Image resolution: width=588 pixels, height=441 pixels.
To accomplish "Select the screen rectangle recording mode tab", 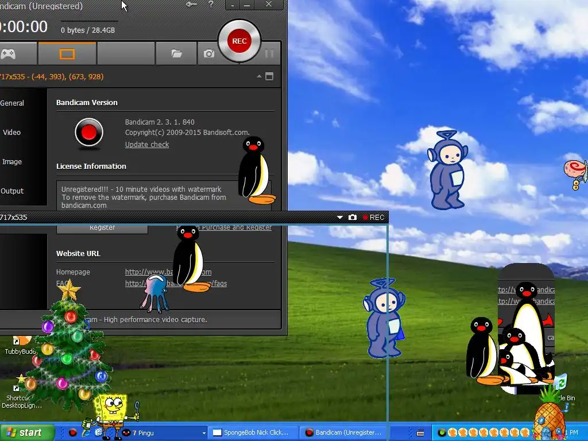I will (x=67, y=53).
